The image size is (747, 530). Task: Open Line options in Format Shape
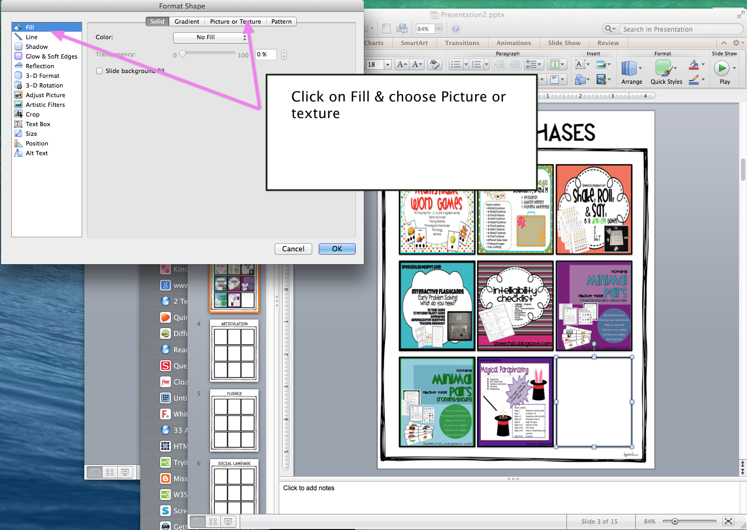(x=47, y=37)
